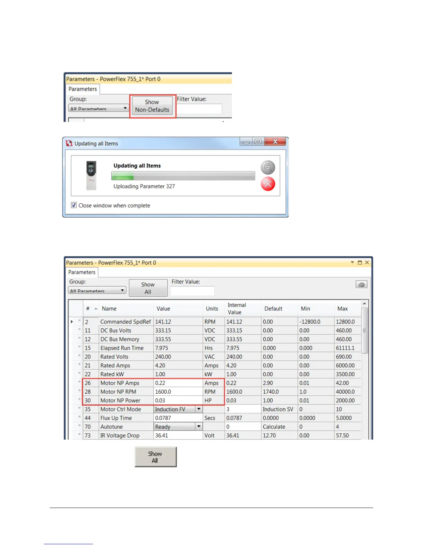Click the Show Non-Defaults button

coord(152,106)
